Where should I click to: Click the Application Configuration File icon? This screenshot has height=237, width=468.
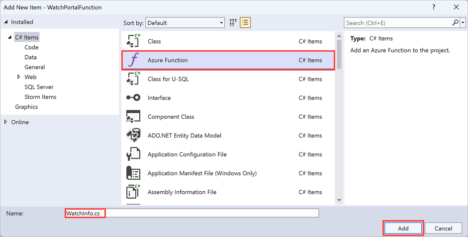pos(133,154)
